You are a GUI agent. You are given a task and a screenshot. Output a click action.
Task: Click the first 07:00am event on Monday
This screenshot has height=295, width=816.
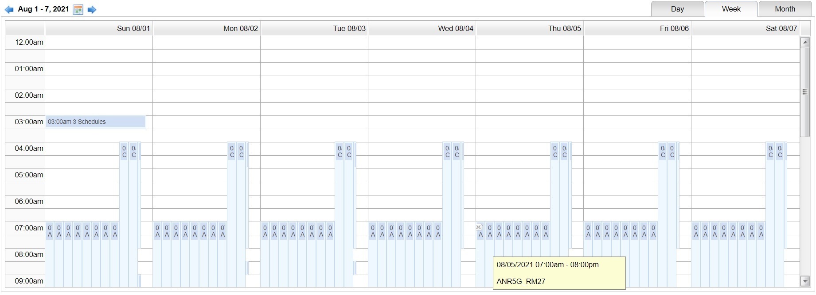tap(157, 254)
